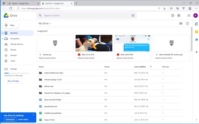Select the My Drive - Google Drive tab
Screen dimensions: 199x124
(x=57, y=3)
